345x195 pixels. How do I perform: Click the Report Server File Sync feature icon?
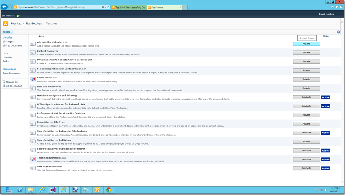click(x=33, y=124)
